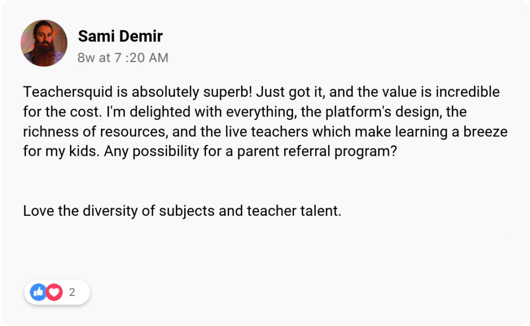Screen dimensions: 530x326
Task: Click the '7:20 AM' time in the timestamp
Action: click(x=141, y=57)
